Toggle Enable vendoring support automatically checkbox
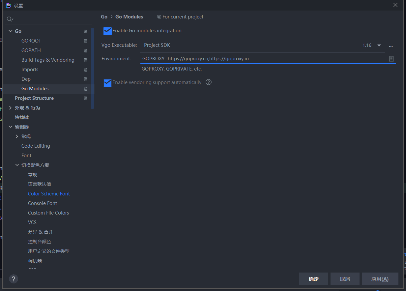The height and width of the screenshot is (291, 406). pyautogui.click(x=107, y=83)
